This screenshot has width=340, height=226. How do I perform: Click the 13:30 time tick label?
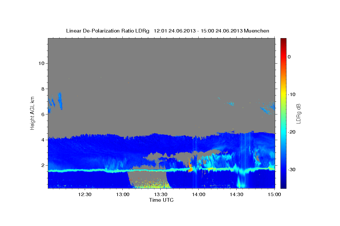161,195
